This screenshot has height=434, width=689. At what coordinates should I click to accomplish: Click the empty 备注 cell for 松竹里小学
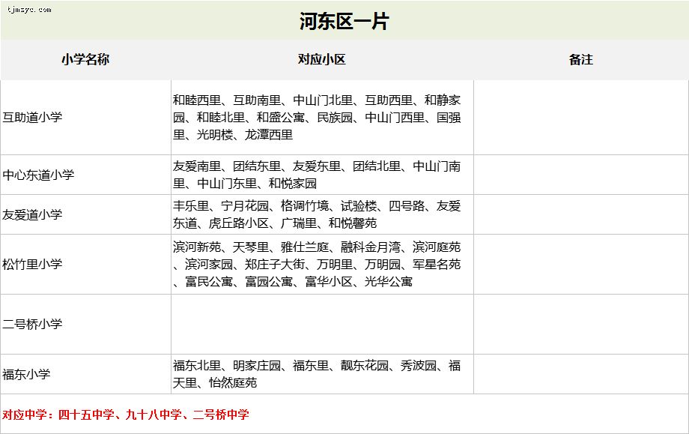pos(580,264)
